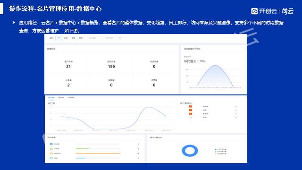Image resolution: width=302 pixels, height=170 pixels.
Task: Switch to the second chart tab
Action: 61,98
